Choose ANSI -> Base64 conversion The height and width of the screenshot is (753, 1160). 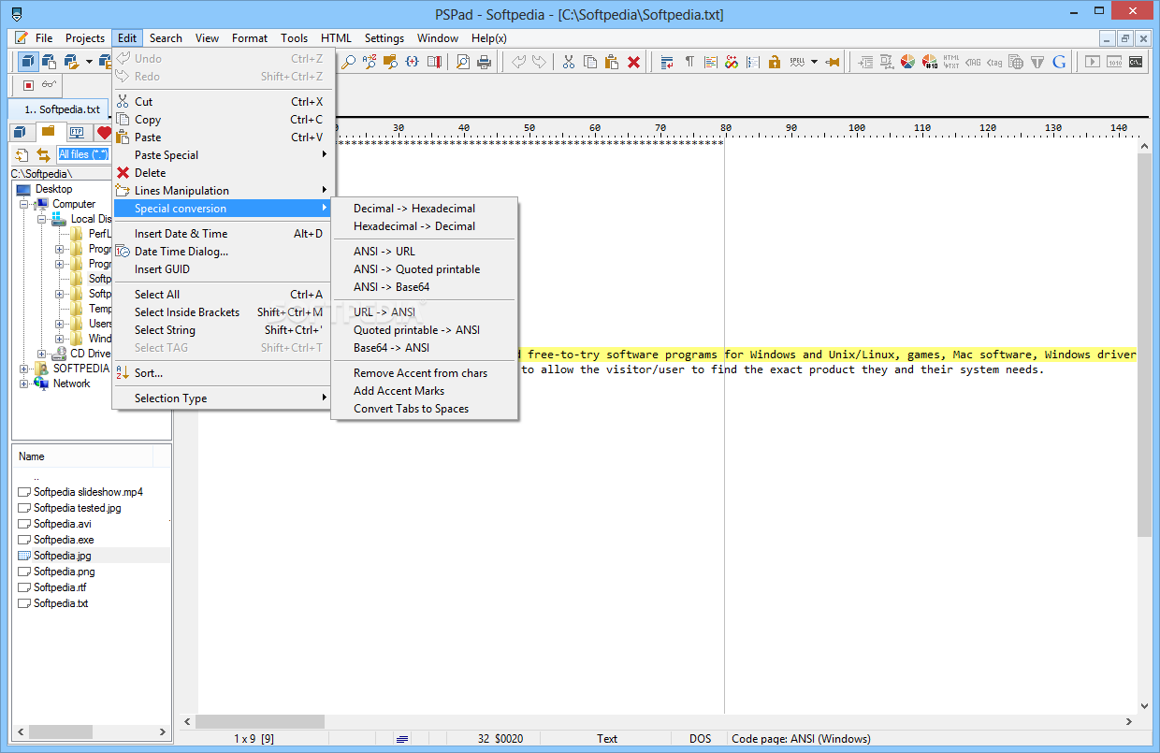pos(425,287)
